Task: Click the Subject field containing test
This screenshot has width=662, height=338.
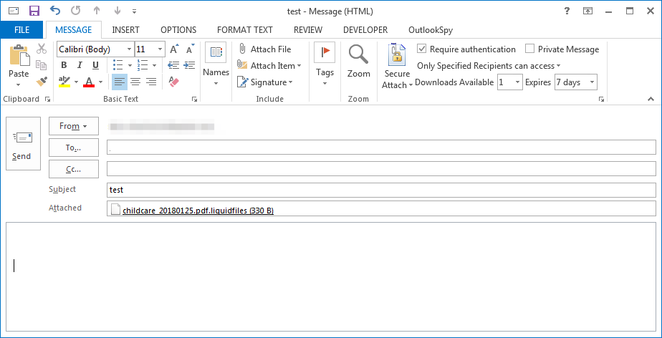Action: pyautogui.click(x=381, y=190)
